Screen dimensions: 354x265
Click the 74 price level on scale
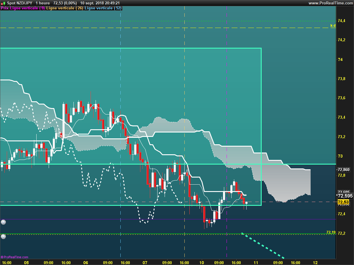(340, 59)
